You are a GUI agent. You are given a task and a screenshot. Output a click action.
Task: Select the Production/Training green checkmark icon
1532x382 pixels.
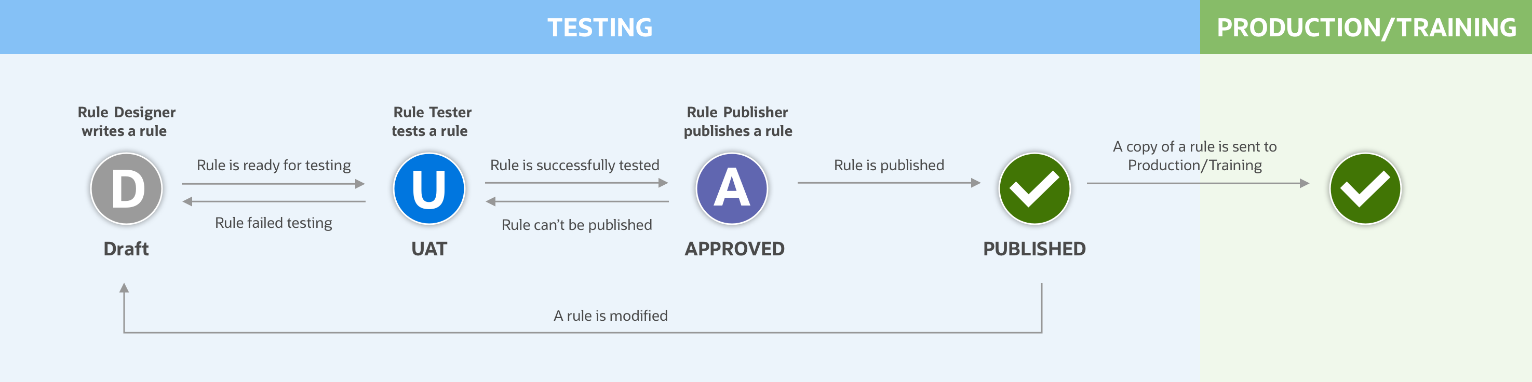[x=1365, y=189]
